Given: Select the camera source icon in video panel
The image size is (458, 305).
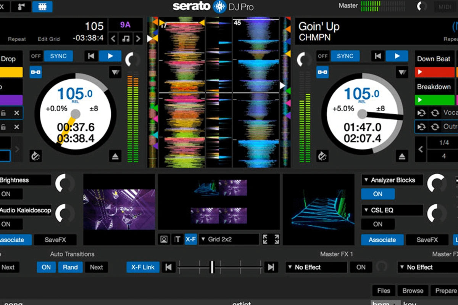Looking at the screenshot, I should [x=163, y=239].
